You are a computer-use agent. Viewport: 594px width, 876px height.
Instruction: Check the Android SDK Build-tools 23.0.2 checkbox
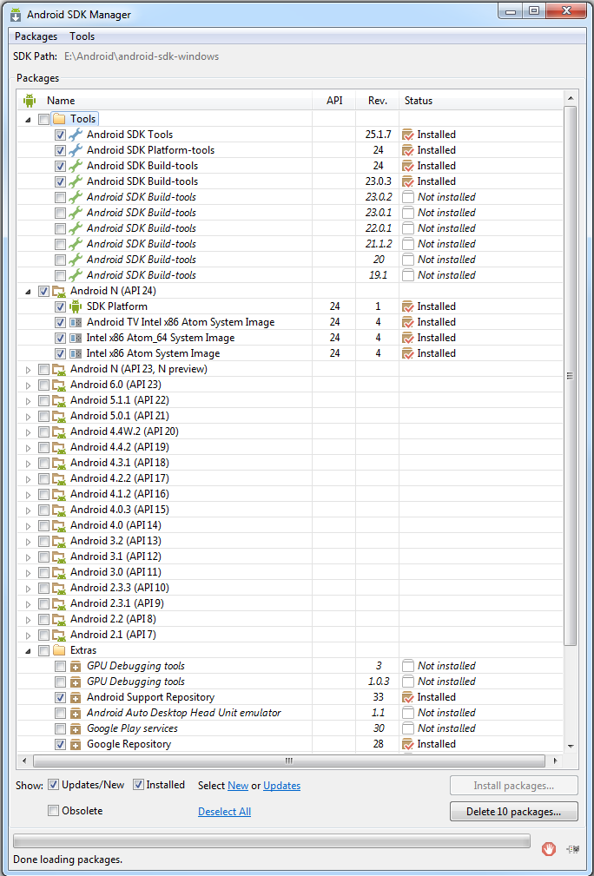pyautogui.click(x=60, y=197)
